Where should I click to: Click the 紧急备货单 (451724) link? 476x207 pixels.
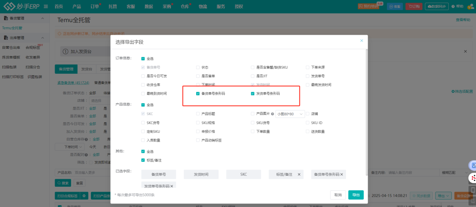pyautogui.click(x=73, y=82)
